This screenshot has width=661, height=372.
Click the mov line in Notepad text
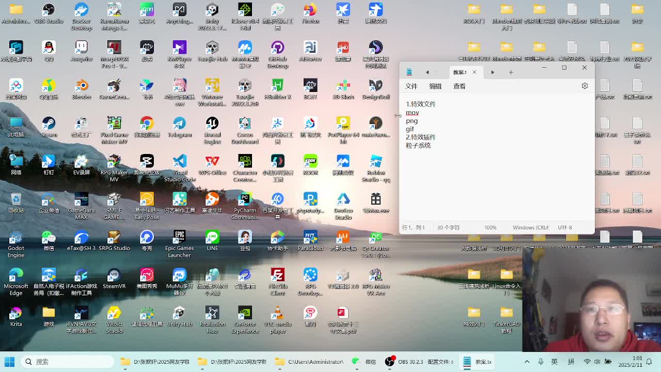coord(412,113)
